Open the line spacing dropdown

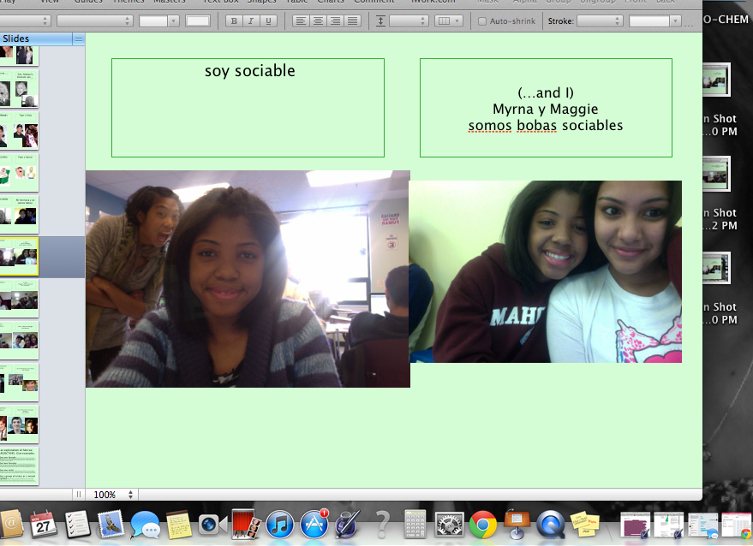click(x=408, y=21)
